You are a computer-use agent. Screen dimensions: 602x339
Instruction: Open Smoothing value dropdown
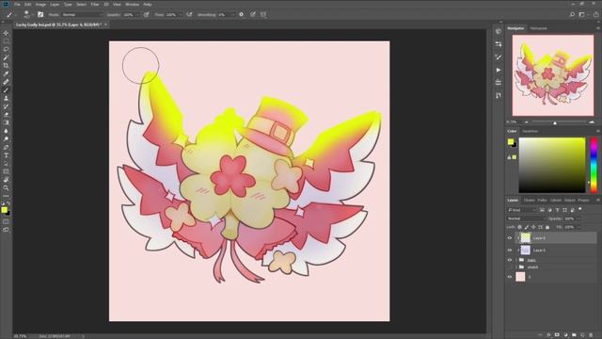232,15
